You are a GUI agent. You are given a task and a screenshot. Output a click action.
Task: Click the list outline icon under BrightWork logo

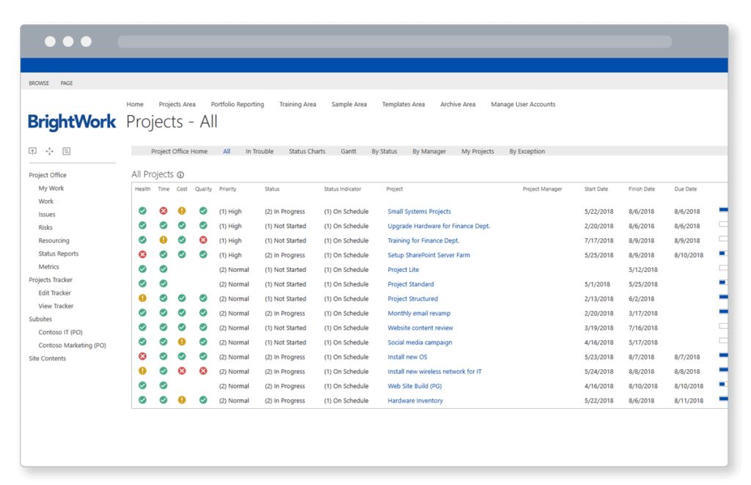click(x=66, y=151)
